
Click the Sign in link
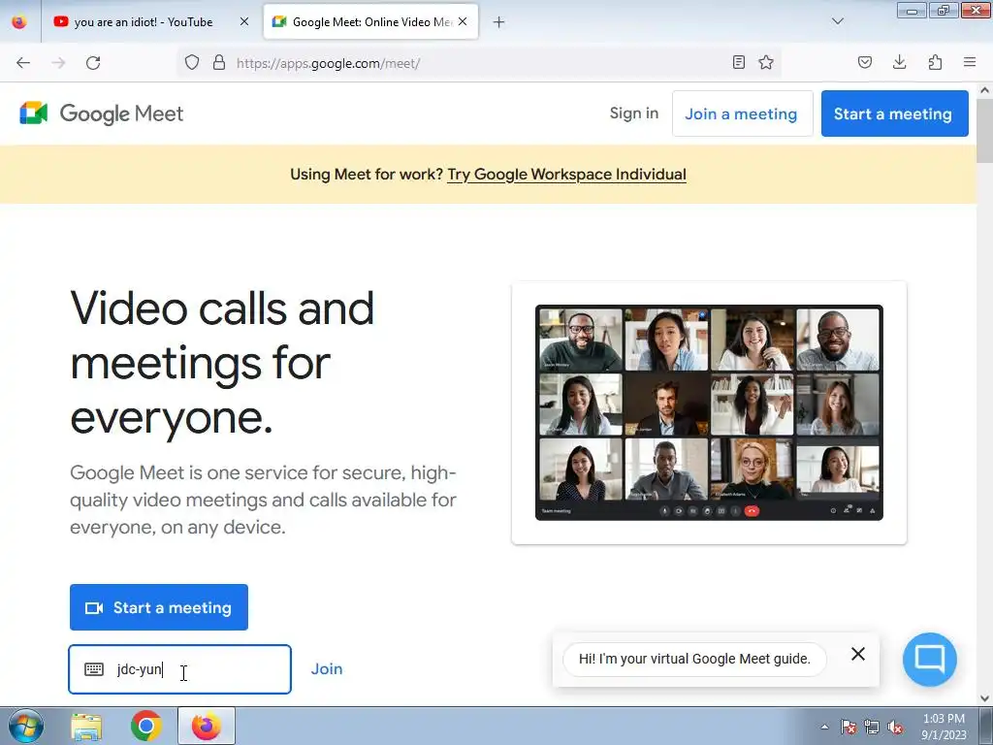pos(634,113)
